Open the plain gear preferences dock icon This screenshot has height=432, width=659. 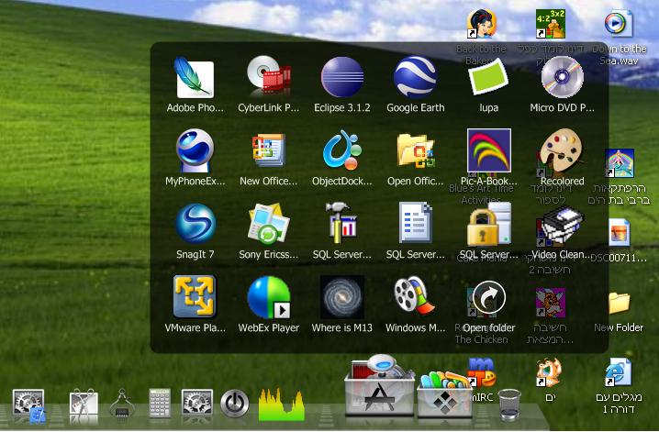tap(197, 403)
